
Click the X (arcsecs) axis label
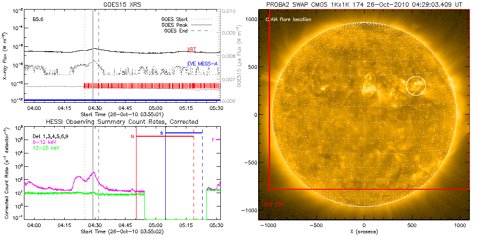(x=365, y=231)
